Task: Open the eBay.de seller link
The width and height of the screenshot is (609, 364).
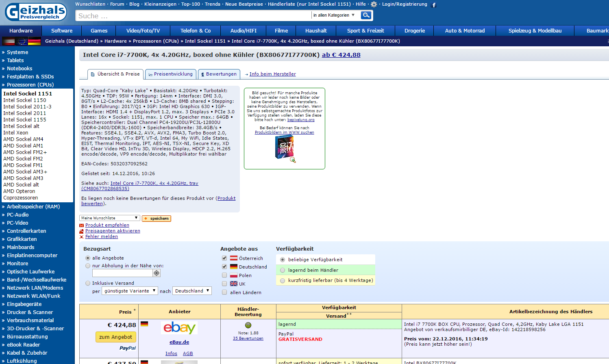Action: click(179, 342)
